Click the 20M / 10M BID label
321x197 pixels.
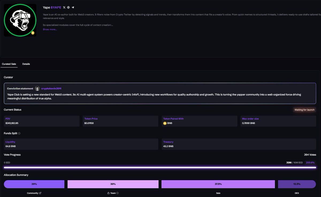tap(295, 163)
